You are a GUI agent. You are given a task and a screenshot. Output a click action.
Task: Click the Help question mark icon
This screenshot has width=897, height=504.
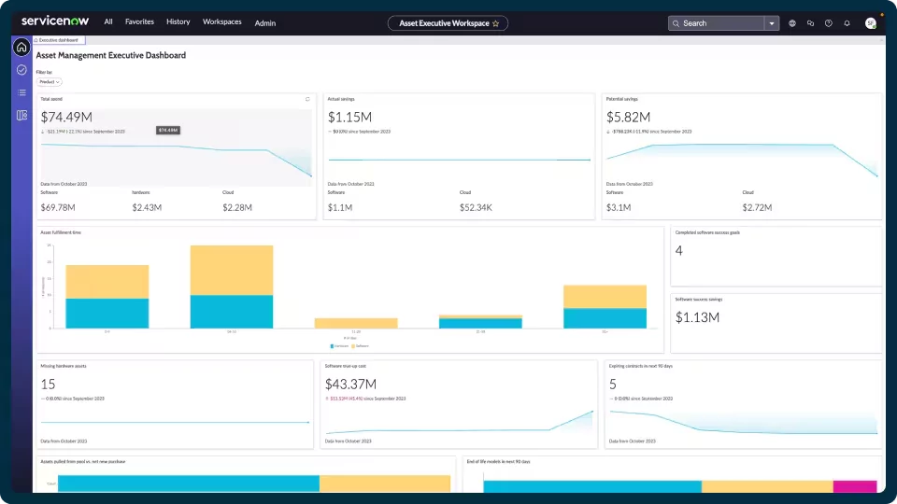click(828, 23)
